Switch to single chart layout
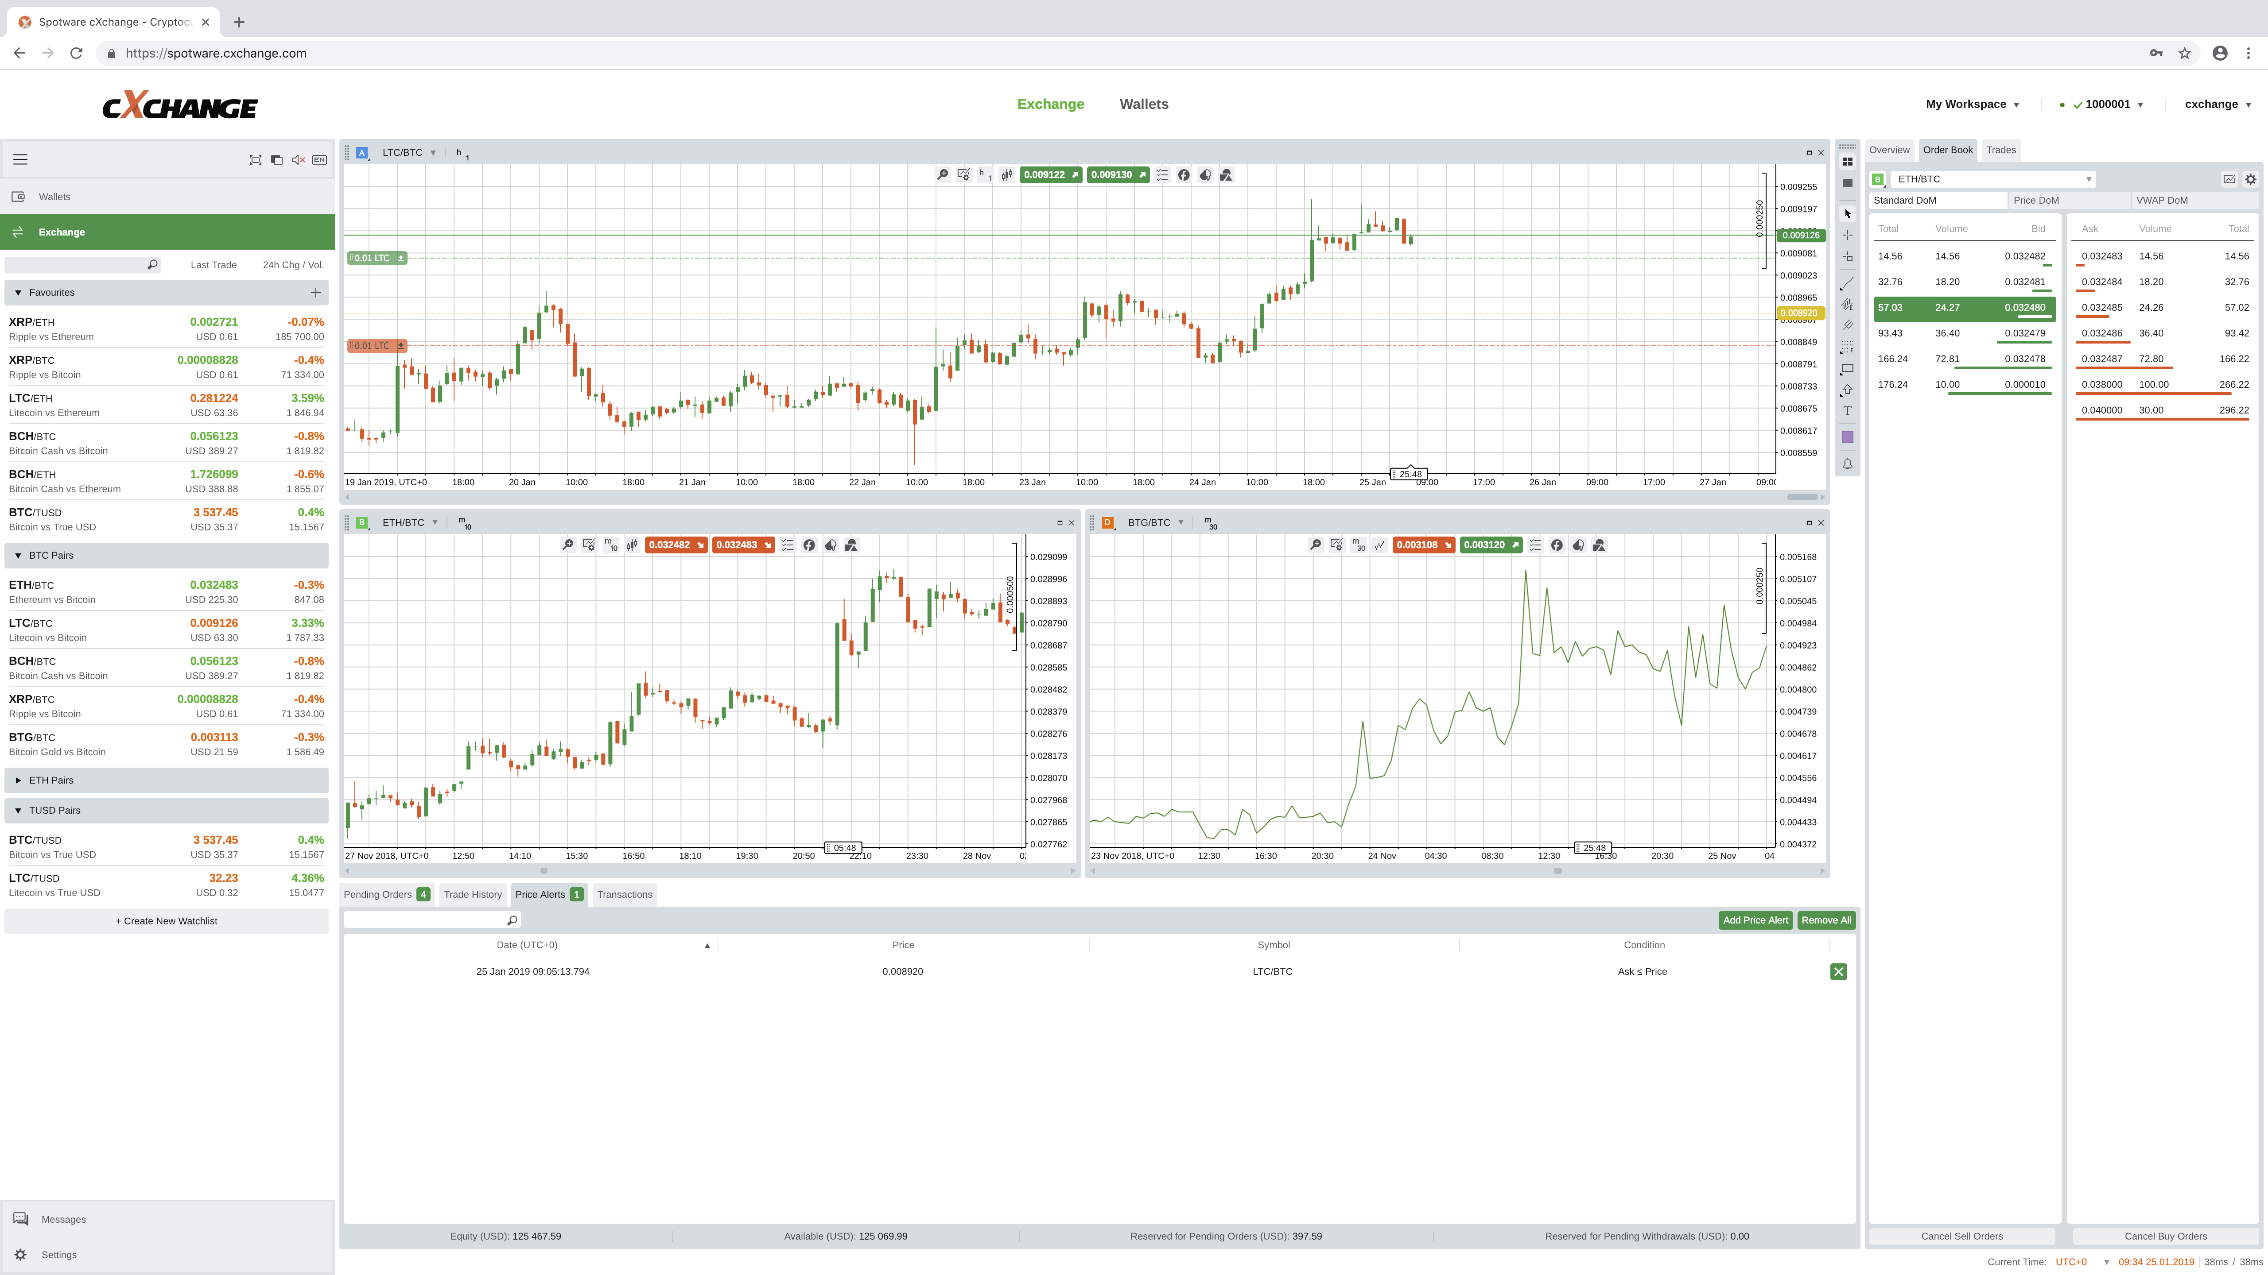The width and height of the screenshot is (2268, 1275). (x=1847, y=183)
